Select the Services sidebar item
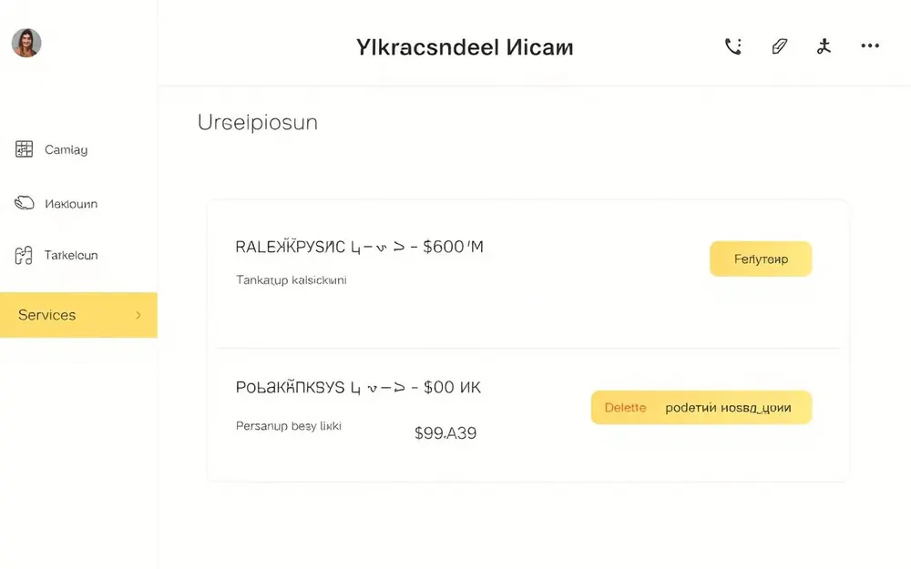 (x=78, y=315)
